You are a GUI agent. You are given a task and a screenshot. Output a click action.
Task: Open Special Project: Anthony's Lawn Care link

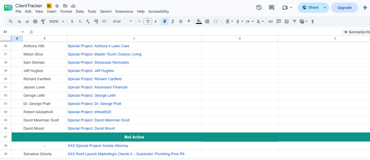(98, 46)
